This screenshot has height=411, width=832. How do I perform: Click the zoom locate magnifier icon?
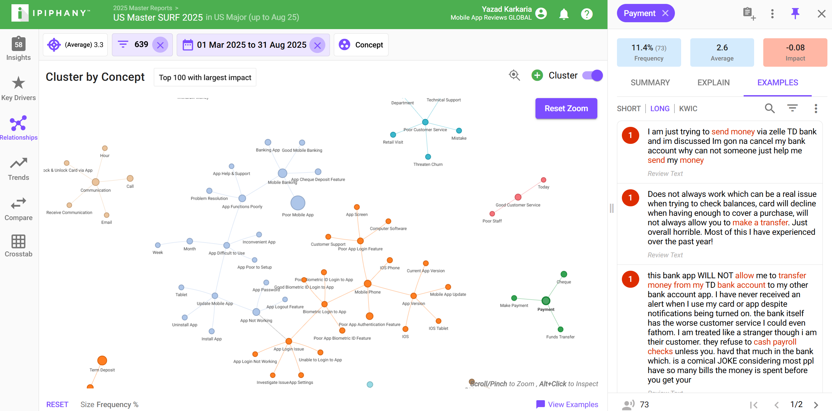pyautogui.click(x=514, y=76)
